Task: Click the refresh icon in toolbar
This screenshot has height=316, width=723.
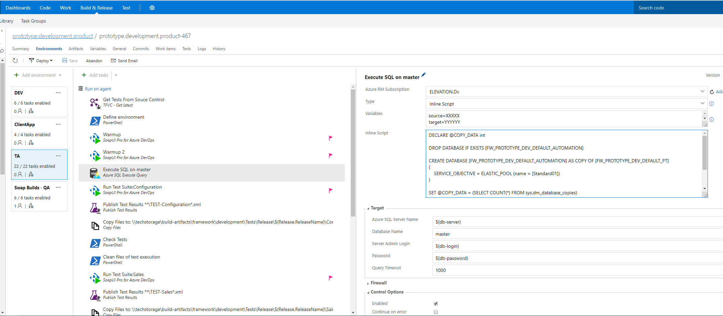Action: (x=15, y=61)
